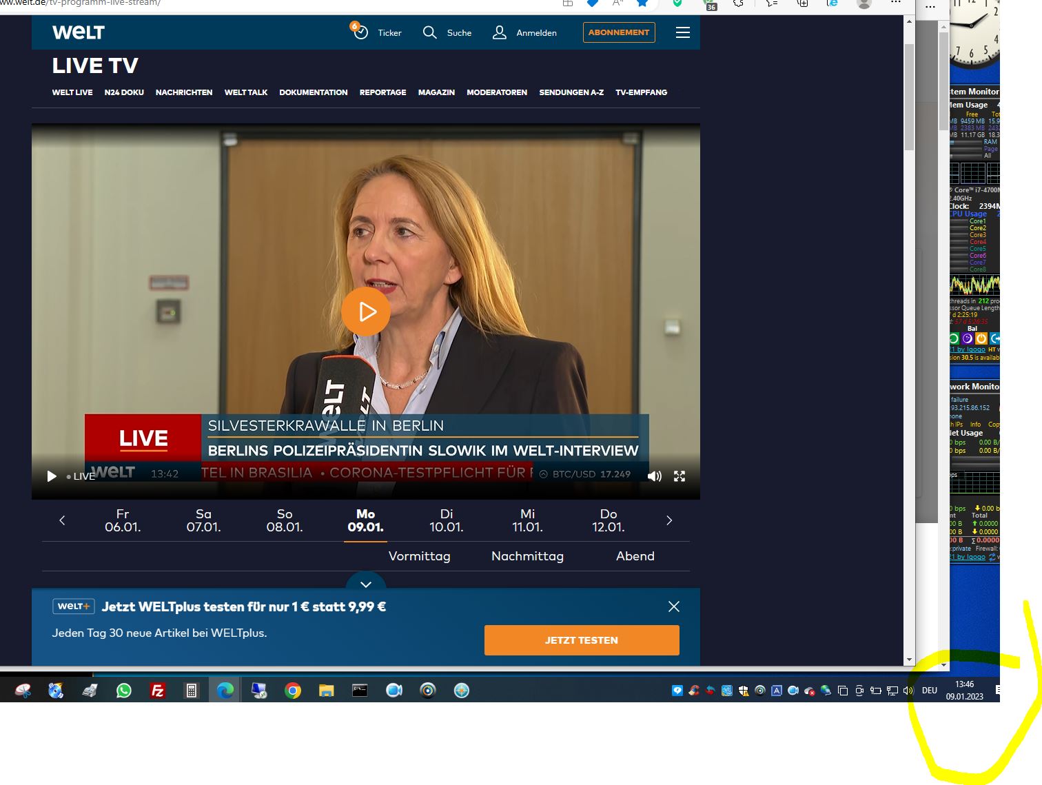Open the browser extensions puzzle icon
Screen dimensions: 1042x785
[738, 3]
